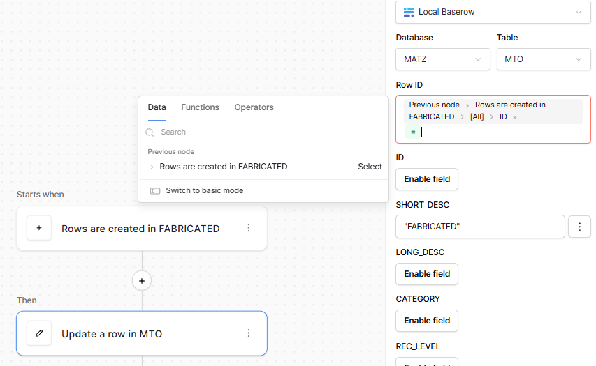
Task: Open the MTO table dropdown
Action: pyautogui.click(x=543, y=59)
